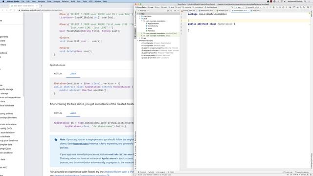Image resolution: width=313 pixels, height=176 pixels.
Task: Click RoomDemo in the navigation breadcrumb
Action: [141, 7]
